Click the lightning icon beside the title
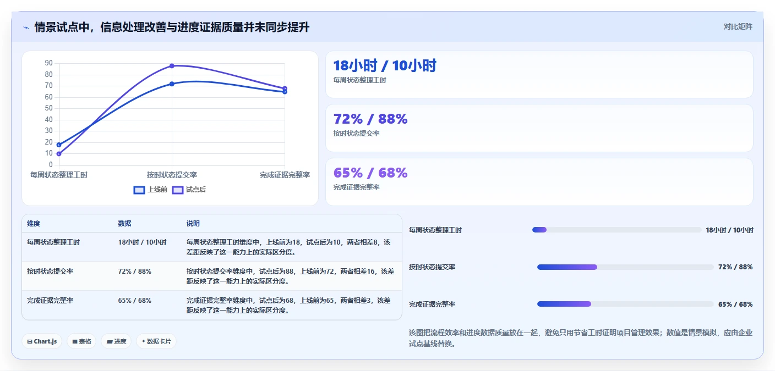 26,27
